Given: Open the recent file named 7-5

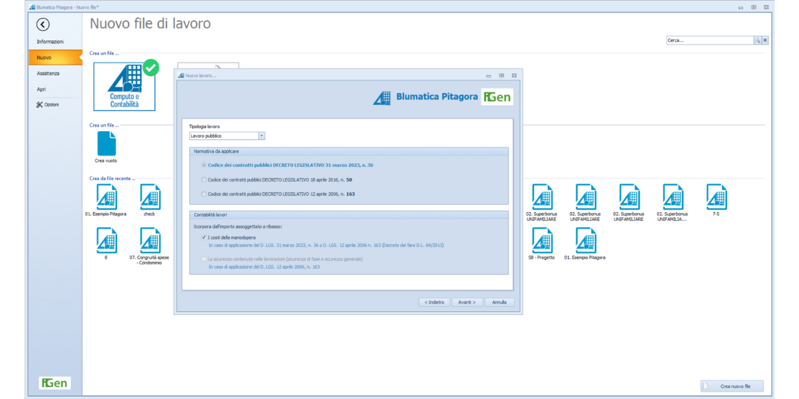Looking at the screenshot, I should pyautogui.click(x=716, y=198).
